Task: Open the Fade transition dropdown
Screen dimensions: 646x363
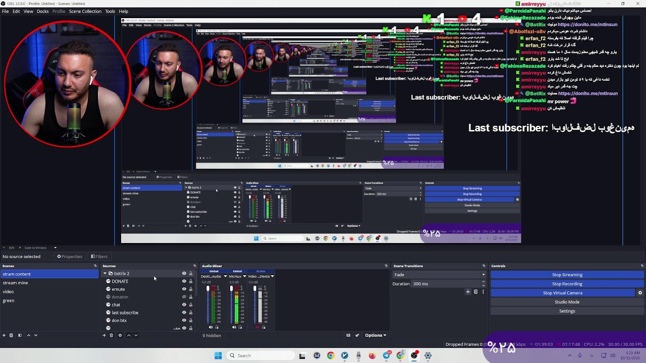Action: (x=439, y=275)
